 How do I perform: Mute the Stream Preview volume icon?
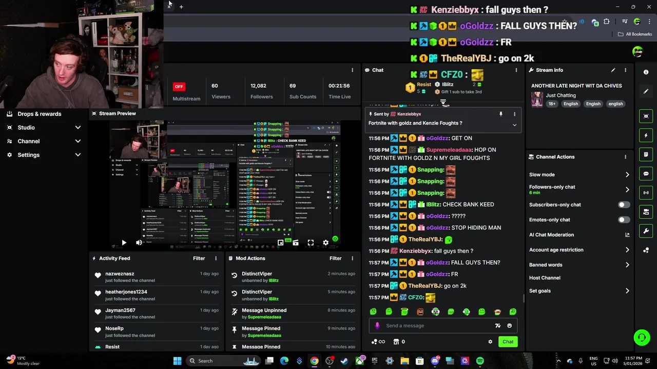pos(139,243)
